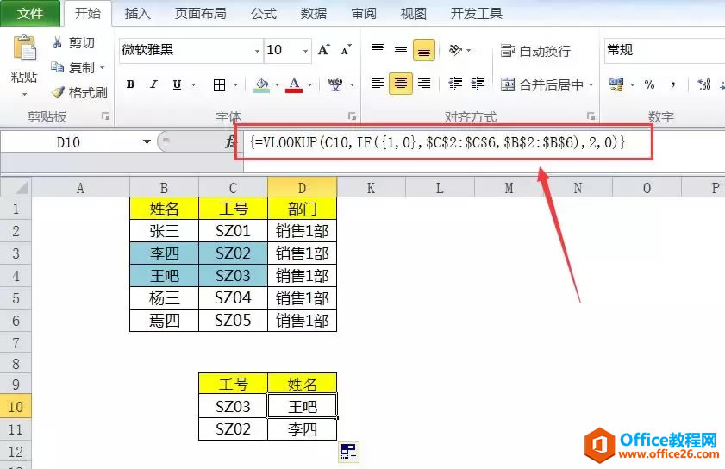Screen dimensions: 725x469
Task: Click the 自动换行 wrap text button
Action: tap(536, 50)
